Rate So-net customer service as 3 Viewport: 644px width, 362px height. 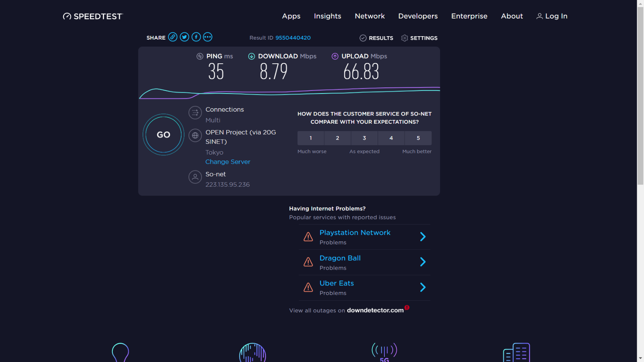[x=364, y=138]
